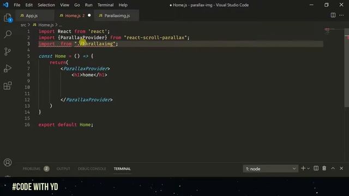Open the Go menu
Image resolution: width=349 pixels, height=196 pixels.
(77, 5)
